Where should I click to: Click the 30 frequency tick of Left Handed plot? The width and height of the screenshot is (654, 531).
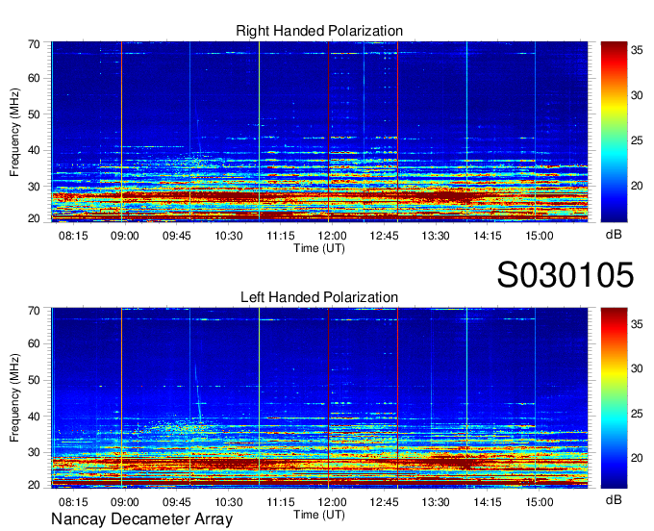tap(34, 452)
